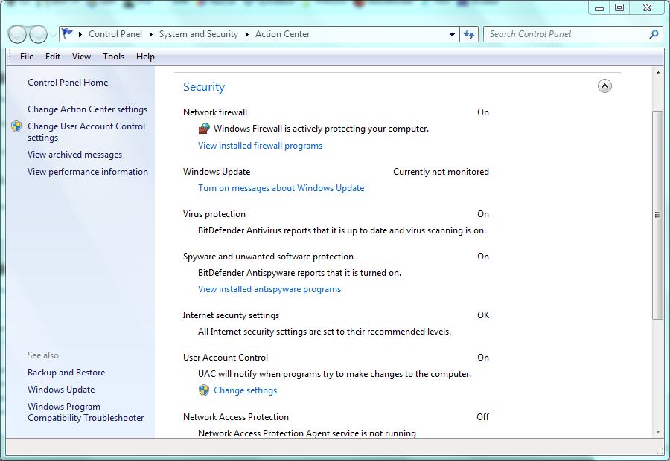The image size is (670, 461).
Task: Expand the breadcrumb arrow after System and Security
Action: pyautogui.click(x=246, y=34)
